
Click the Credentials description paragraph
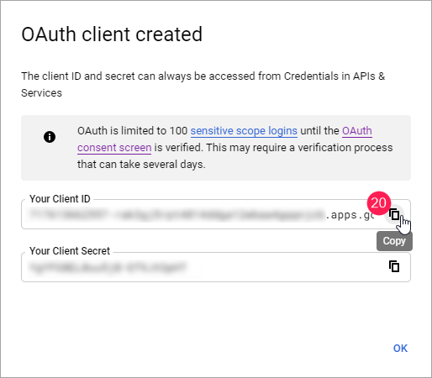[x=203, y=85]
